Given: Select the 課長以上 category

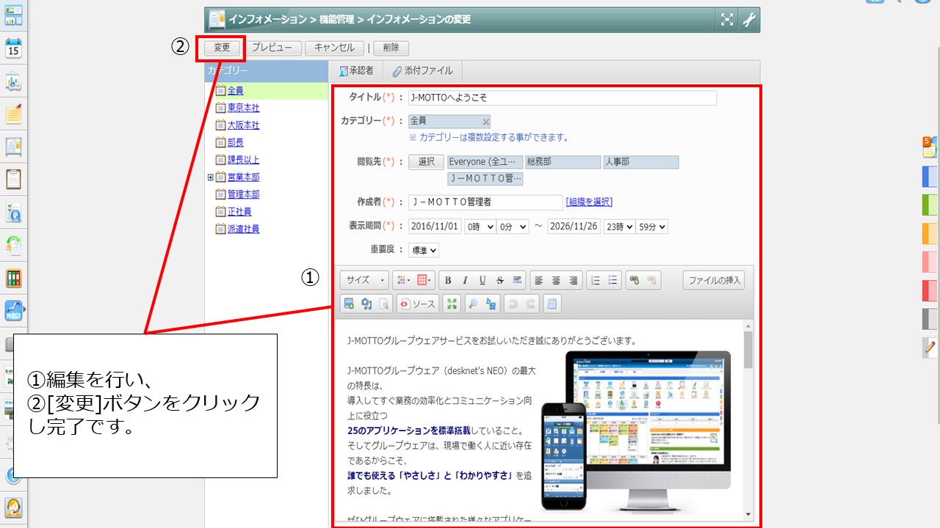Looking at the screenshot, I should coord(243,160).
